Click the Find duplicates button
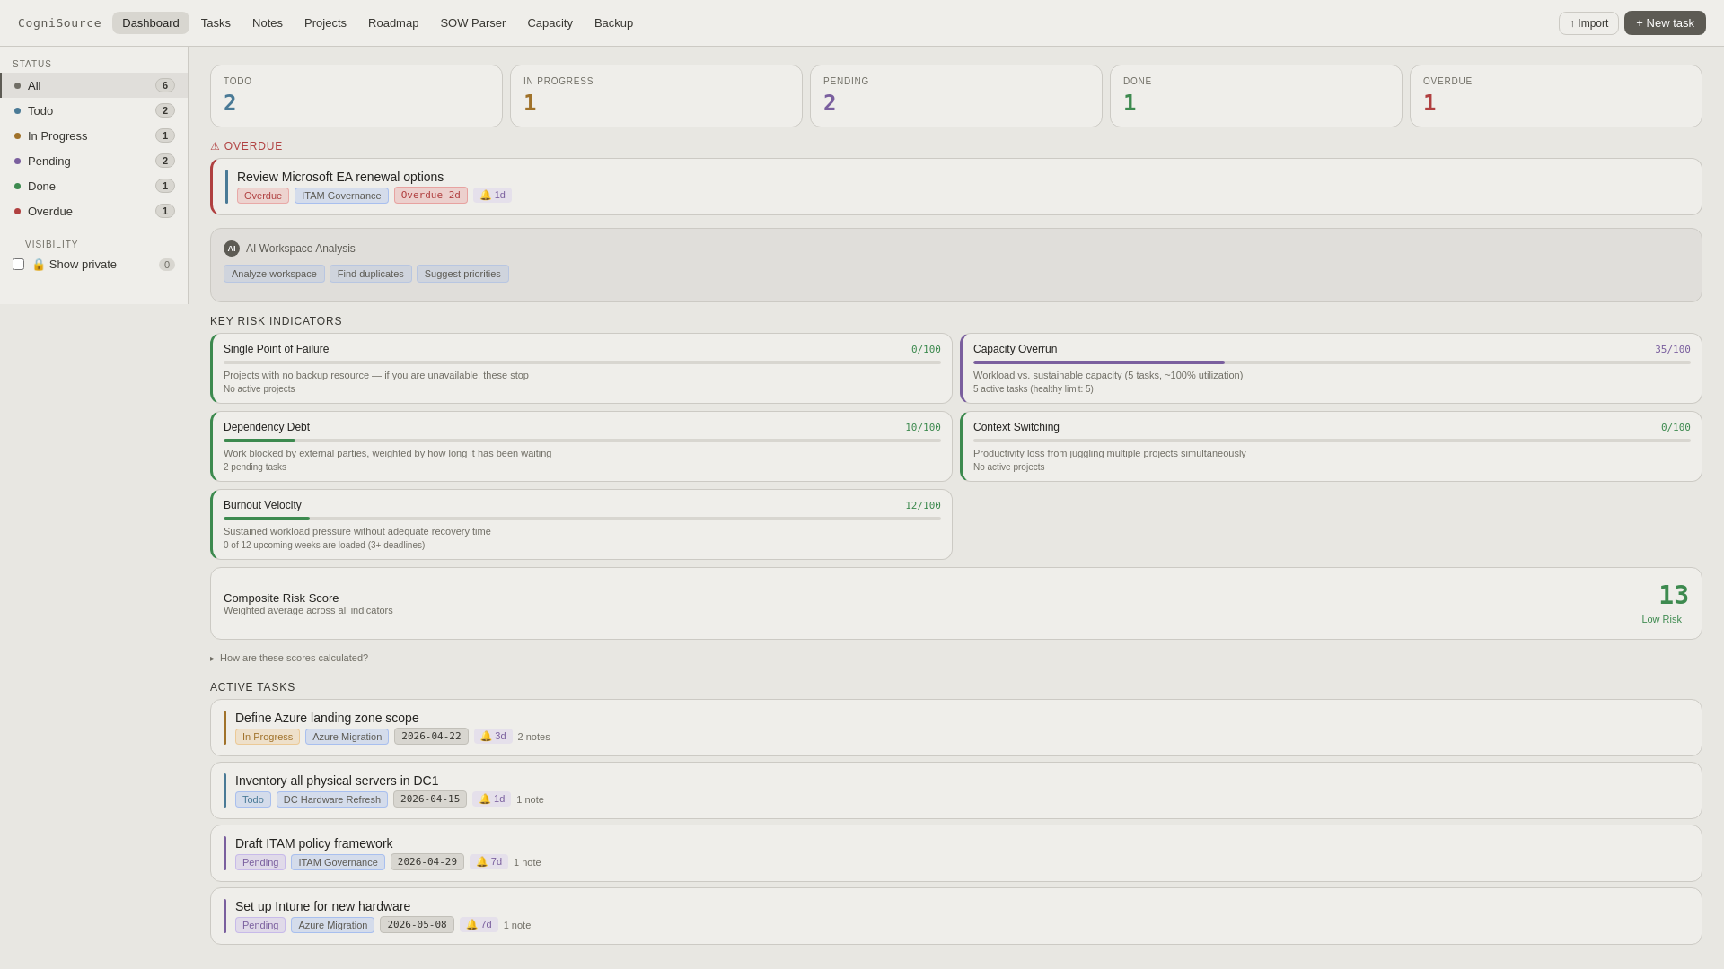This screenshot has height=969, width=1724. 370,274
